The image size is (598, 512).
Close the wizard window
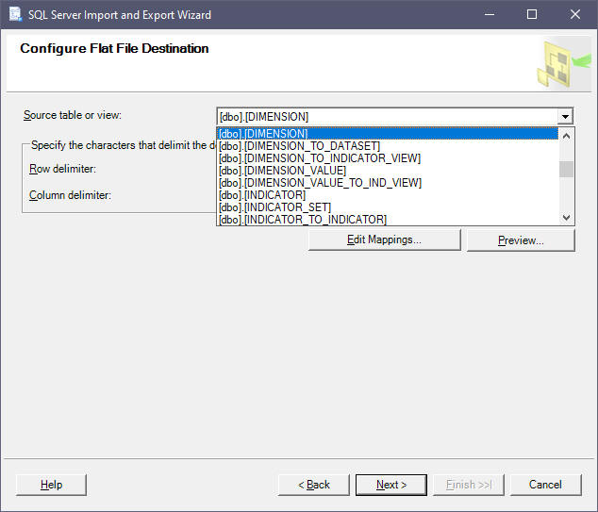tap(575, 14)
